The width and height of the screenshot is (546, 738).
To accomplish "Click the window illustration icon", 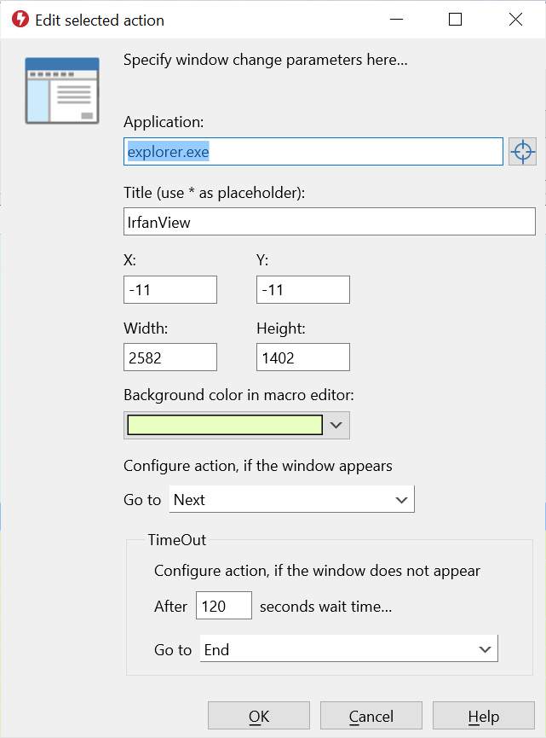I will point(62,90).
